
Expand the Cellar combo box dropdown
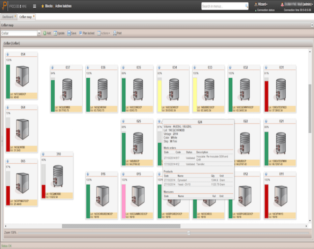[39, 33]
